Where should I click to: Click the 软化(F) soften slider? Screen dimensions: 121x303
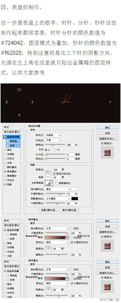pyautogui.click(x=55, y=159)
